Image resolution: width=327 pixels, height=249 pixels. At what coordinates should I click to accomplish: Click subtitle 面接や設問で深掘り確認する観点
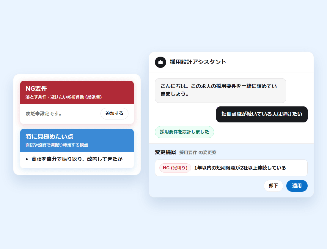57,145
